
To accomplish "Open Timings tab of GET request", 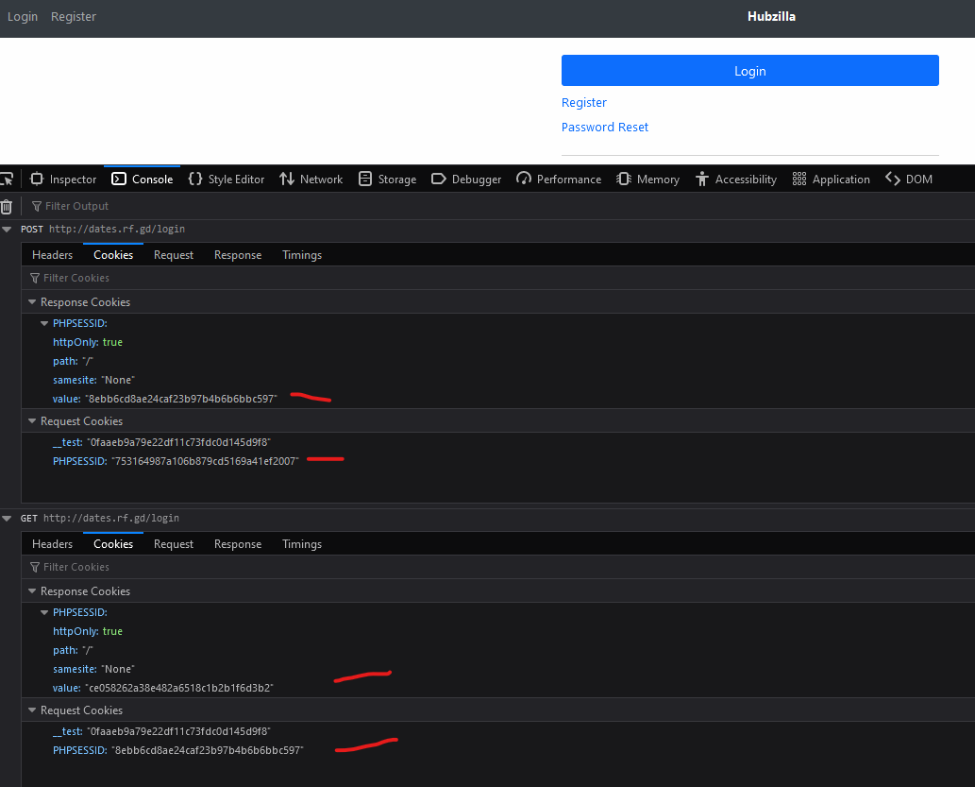I will click(x=302, y=544).
